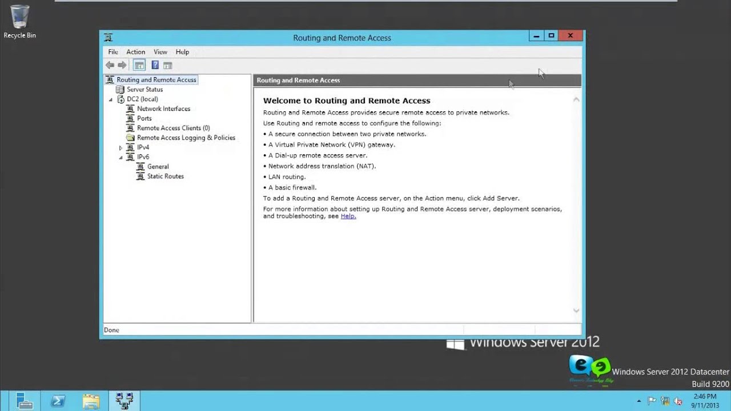Click the Routing and Remote Access taskbar button
The height and width of the screenshot is (411, 731).
coord(124,401)
